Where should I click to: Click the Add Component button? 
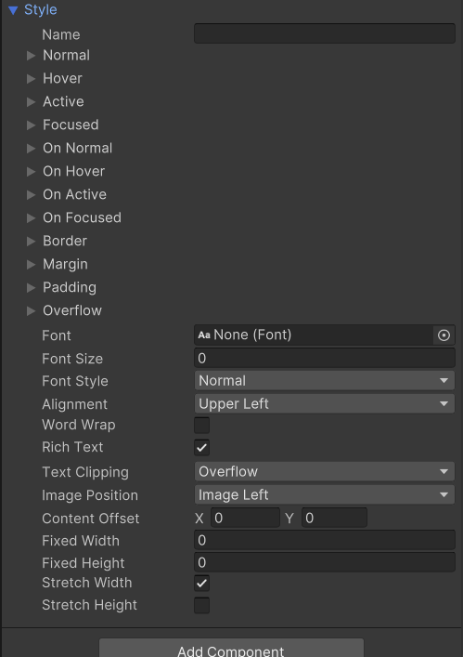[231, 649]
